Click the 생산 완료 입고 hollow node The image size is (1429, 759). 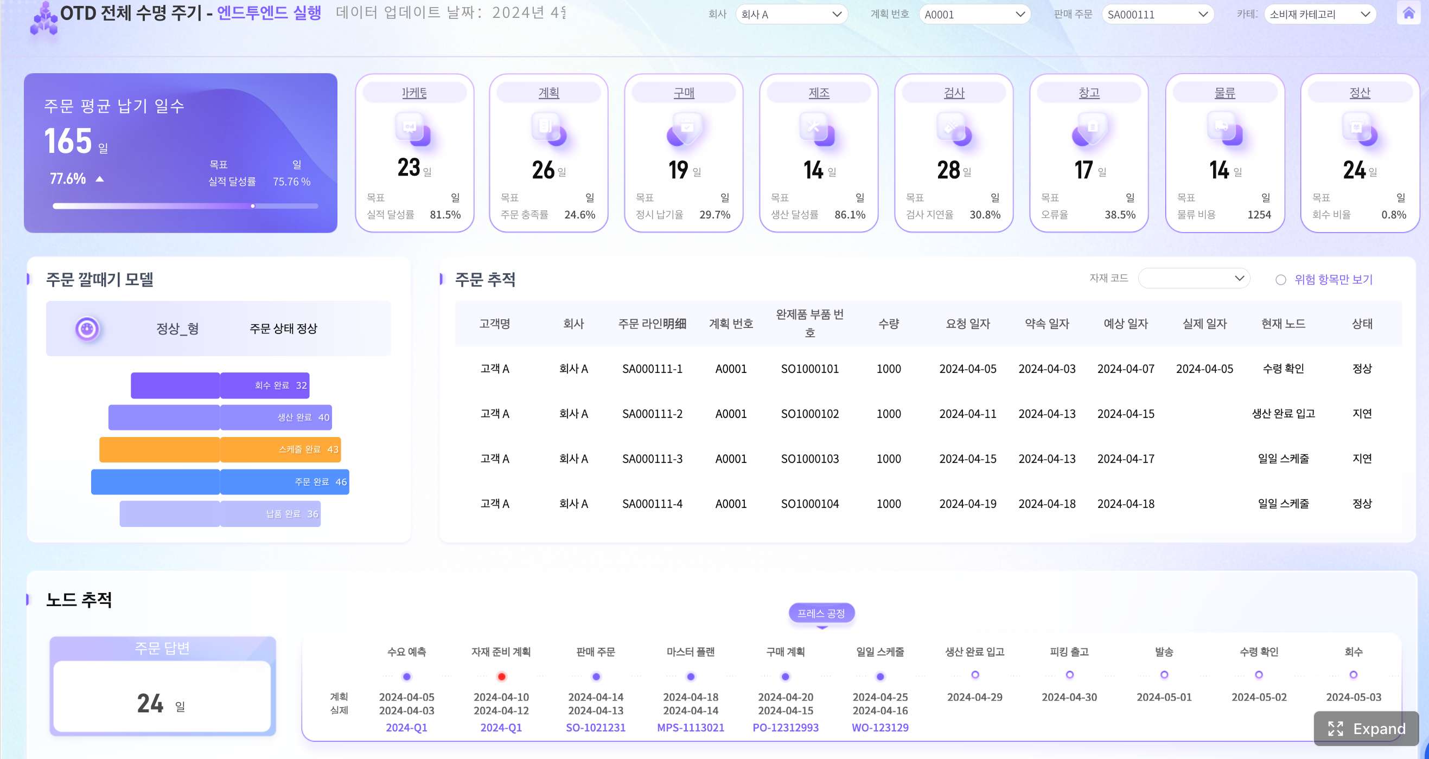point(975,675)
